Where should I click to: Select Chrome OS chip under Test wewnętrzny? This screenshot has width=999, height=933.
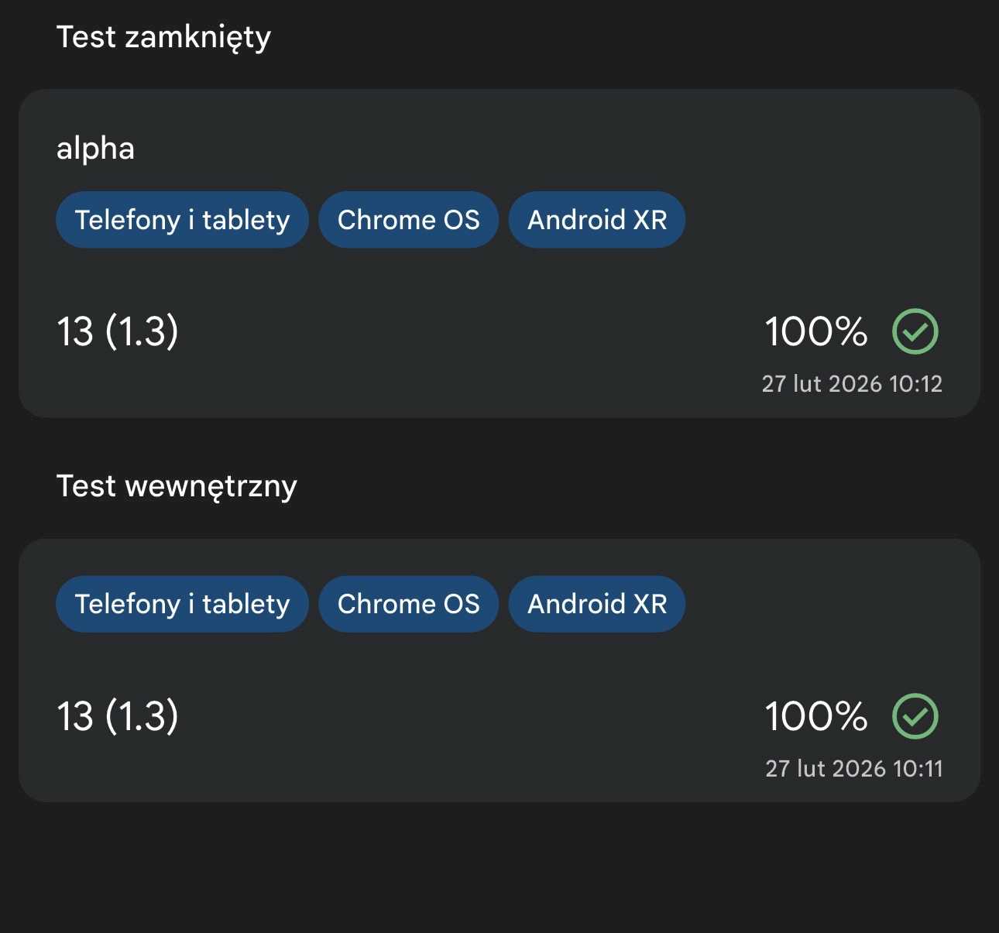pos(408,604)
